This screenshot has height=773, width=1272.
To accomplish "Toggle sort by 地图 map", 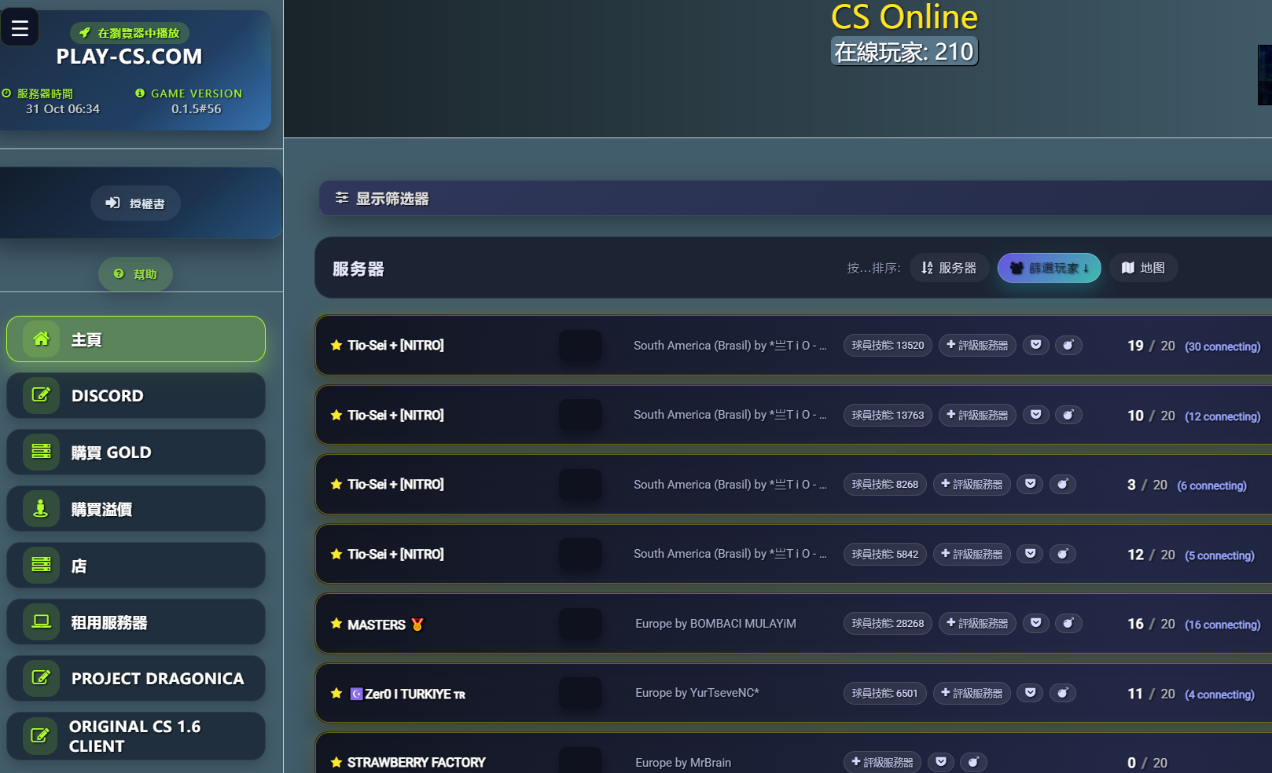I will tap(1143, 268).
